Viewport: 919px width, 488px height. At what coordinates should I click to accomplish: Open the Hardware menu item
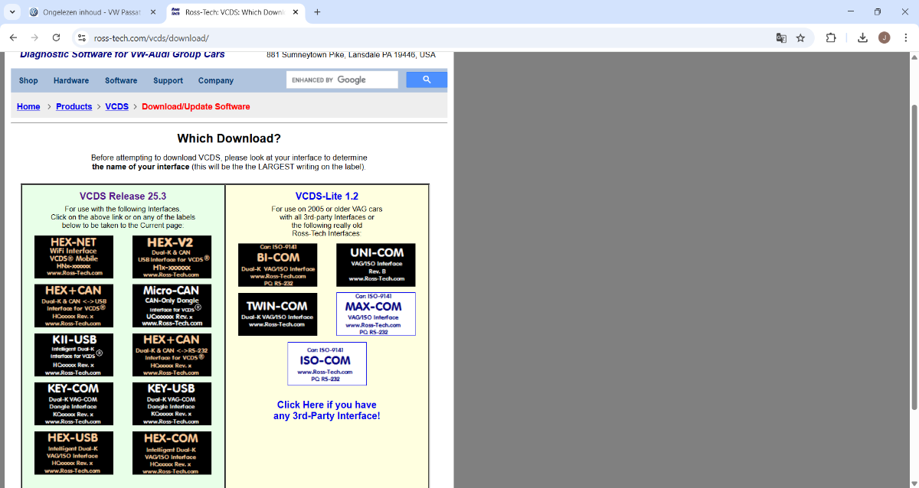point(71,80)
